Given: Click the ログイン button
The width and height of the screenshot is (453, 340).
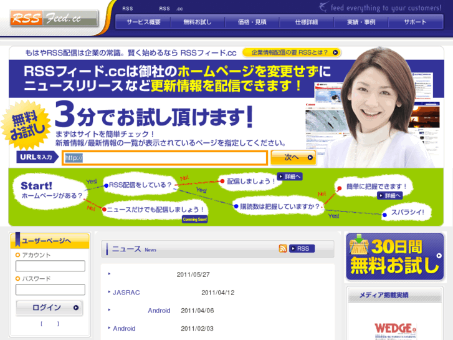Looking at the screenshot, I should click(49, 308).
